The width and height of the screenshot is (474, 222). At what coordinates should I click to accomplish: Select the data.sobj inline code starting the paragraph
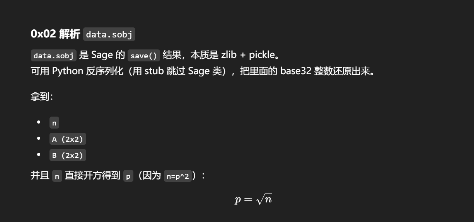click(x=53, y=56)
